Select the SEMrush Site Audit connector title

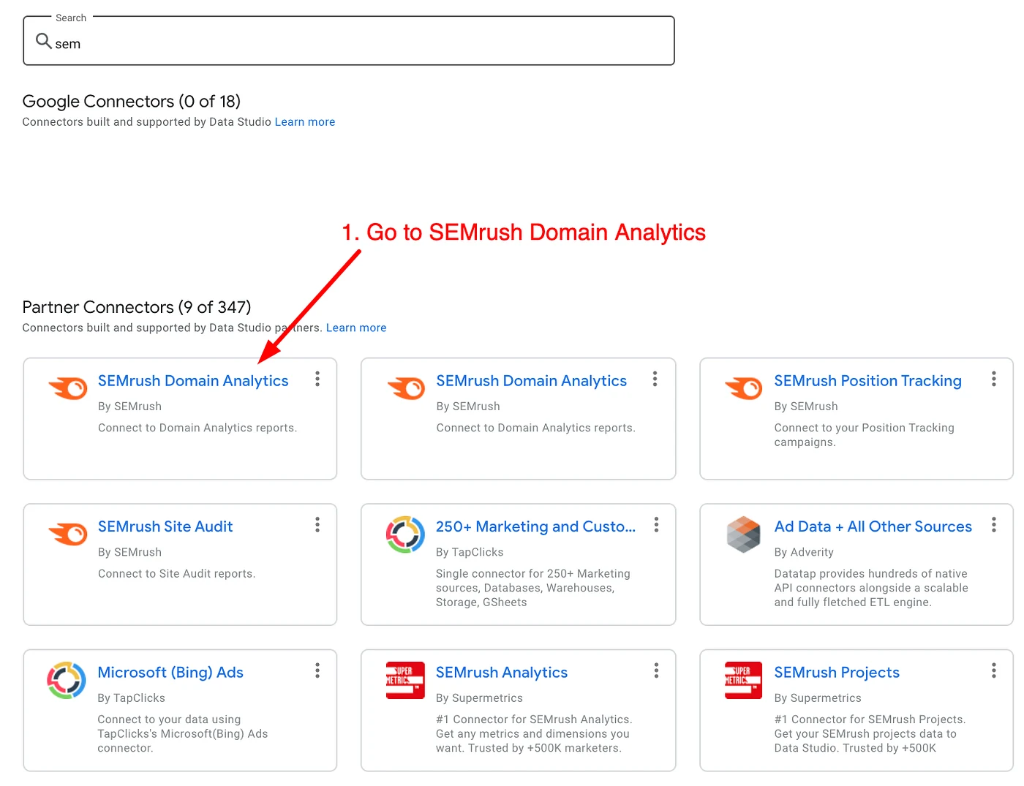point(165,526)
